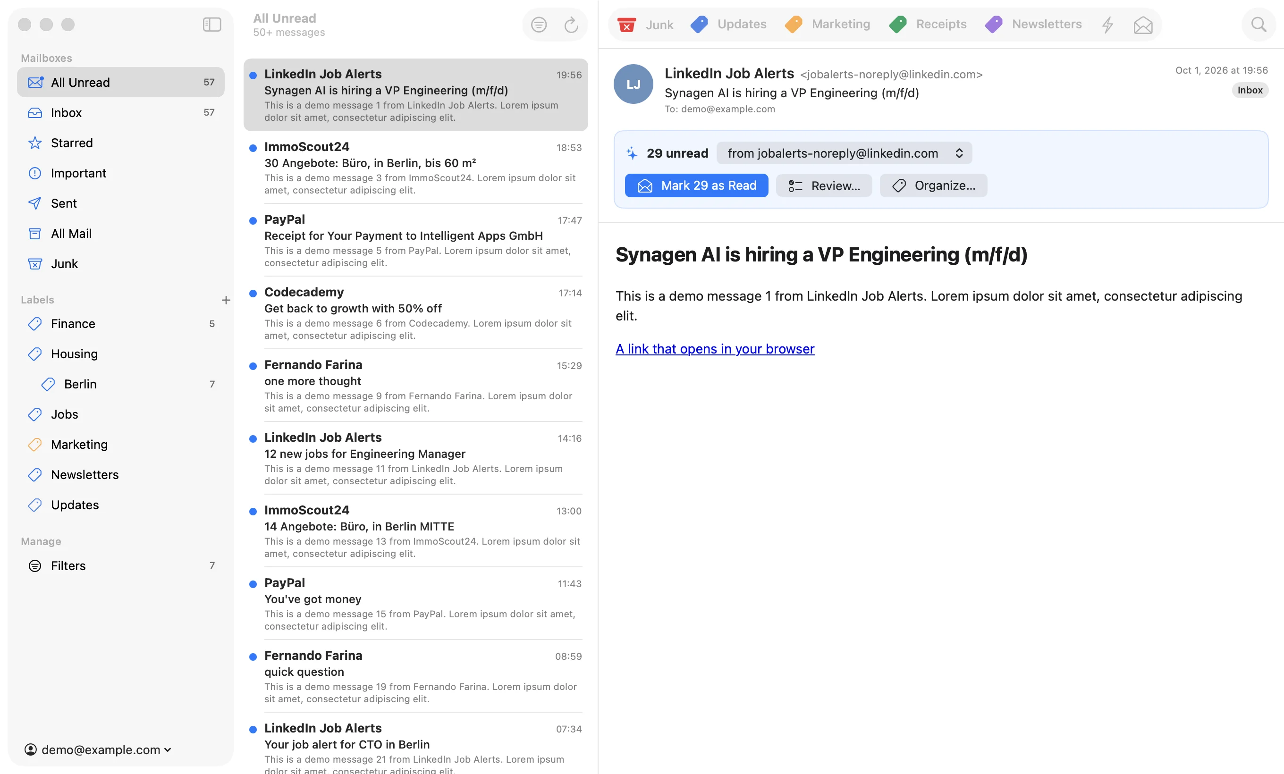This screenshot has width=1284, height=774.
Task: Move message to Junk in toolbar
Action: point(645,25)
